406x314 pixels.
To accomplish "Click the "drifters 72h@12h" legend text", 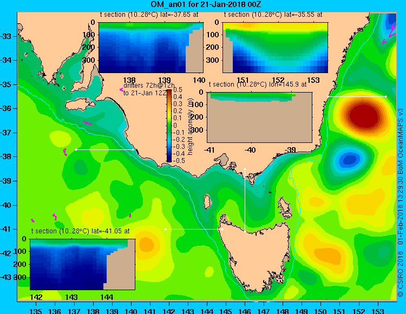I will click(149, 86).
